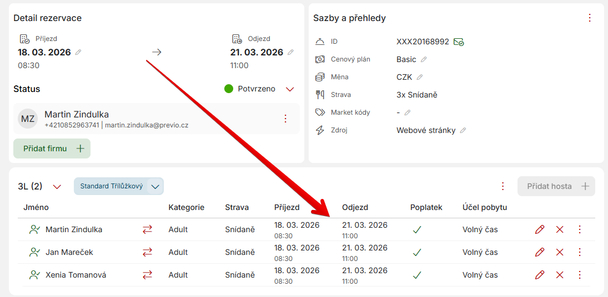Edit the Basic price plan
The width and height of the screenshot is (608, 297).
(x=424, y=59)
